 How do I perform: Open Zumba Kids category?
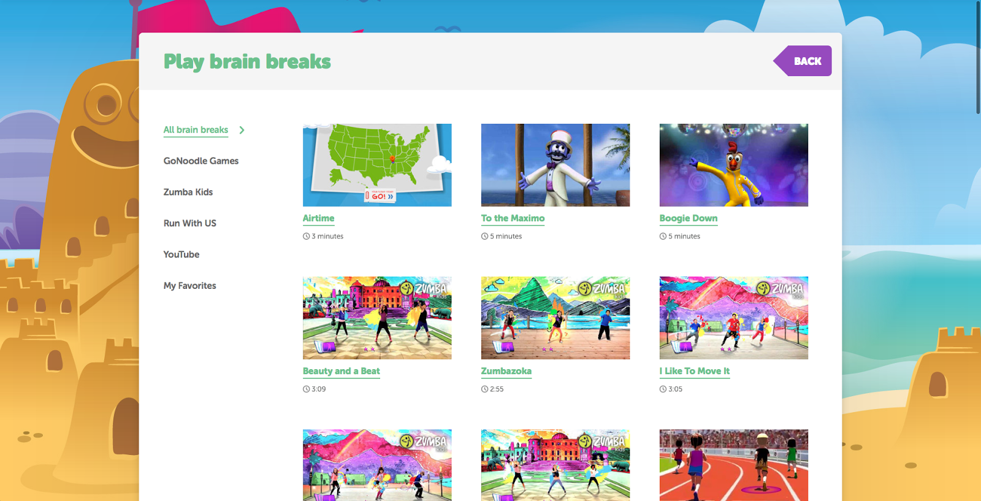[x=188, y=192]
